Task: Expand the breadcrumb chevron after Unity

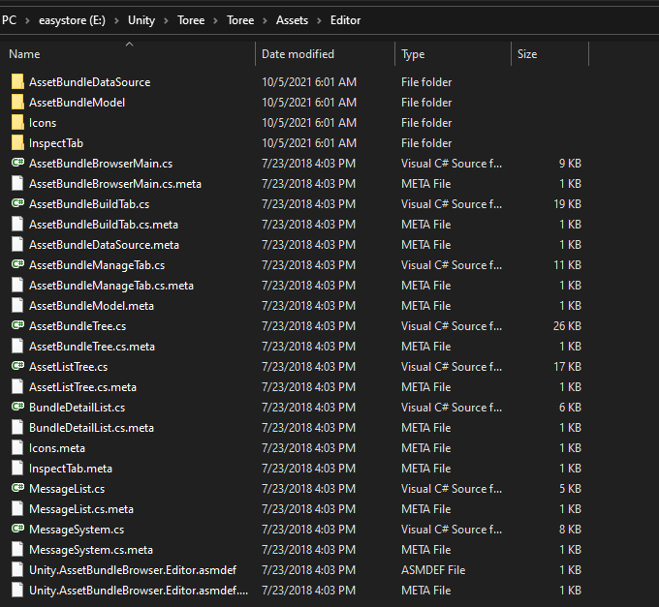Action: (165, 20)
